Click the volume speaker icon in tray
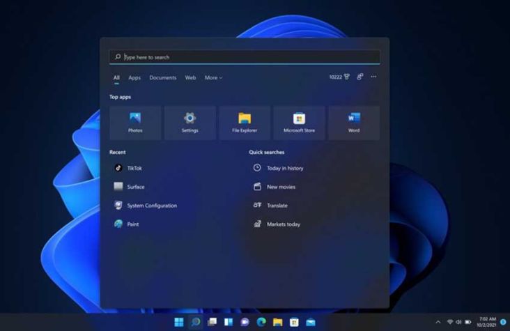The width and height of the screenshot is (510, 331). (458, 322)
